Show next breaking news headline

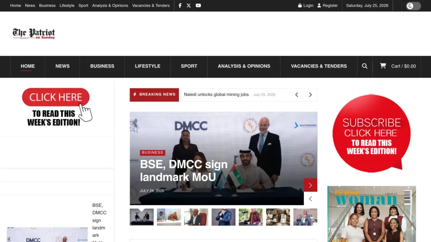click(310, 95)
